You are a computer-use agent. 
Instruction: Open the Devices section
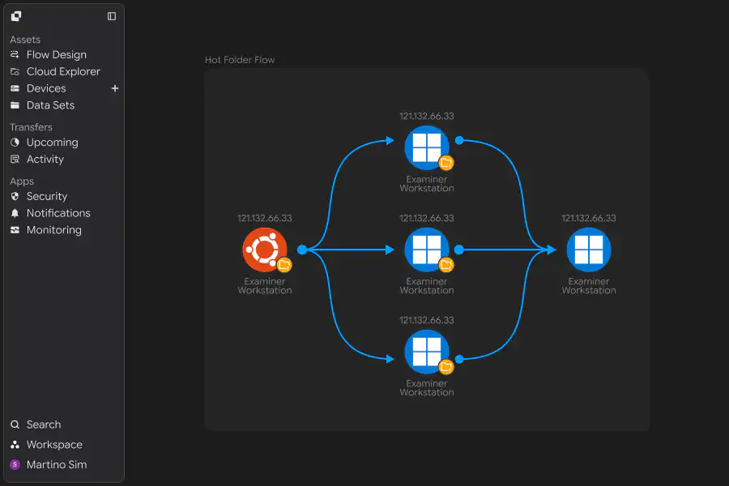(46, 88)
